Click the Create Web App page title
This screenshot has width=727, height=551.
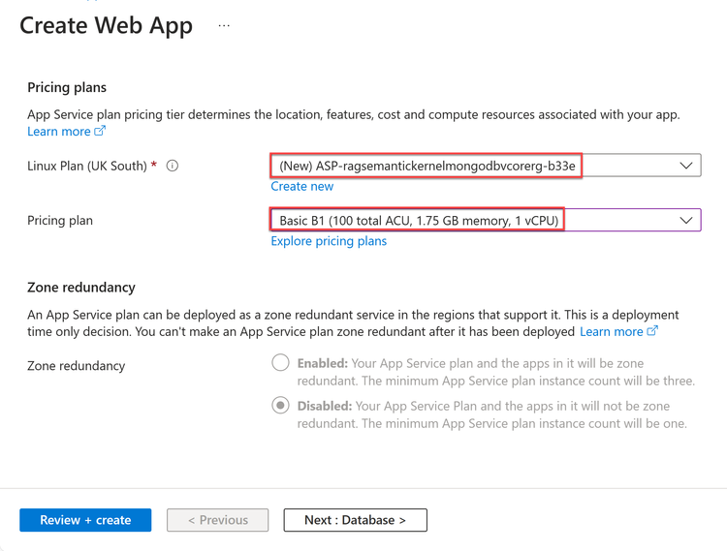tap(106, 26)
